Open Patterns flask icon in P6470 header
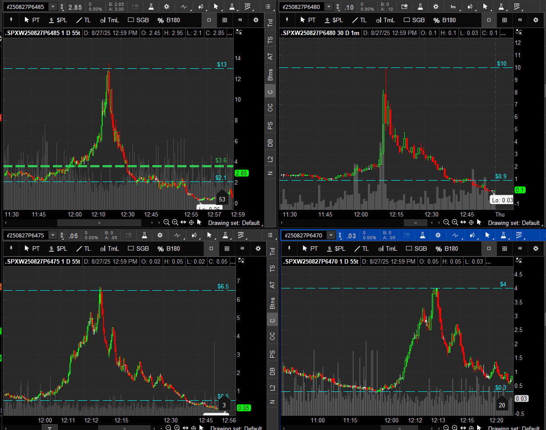This screenshot has height=430, width=546. click(x=503, y=235)
